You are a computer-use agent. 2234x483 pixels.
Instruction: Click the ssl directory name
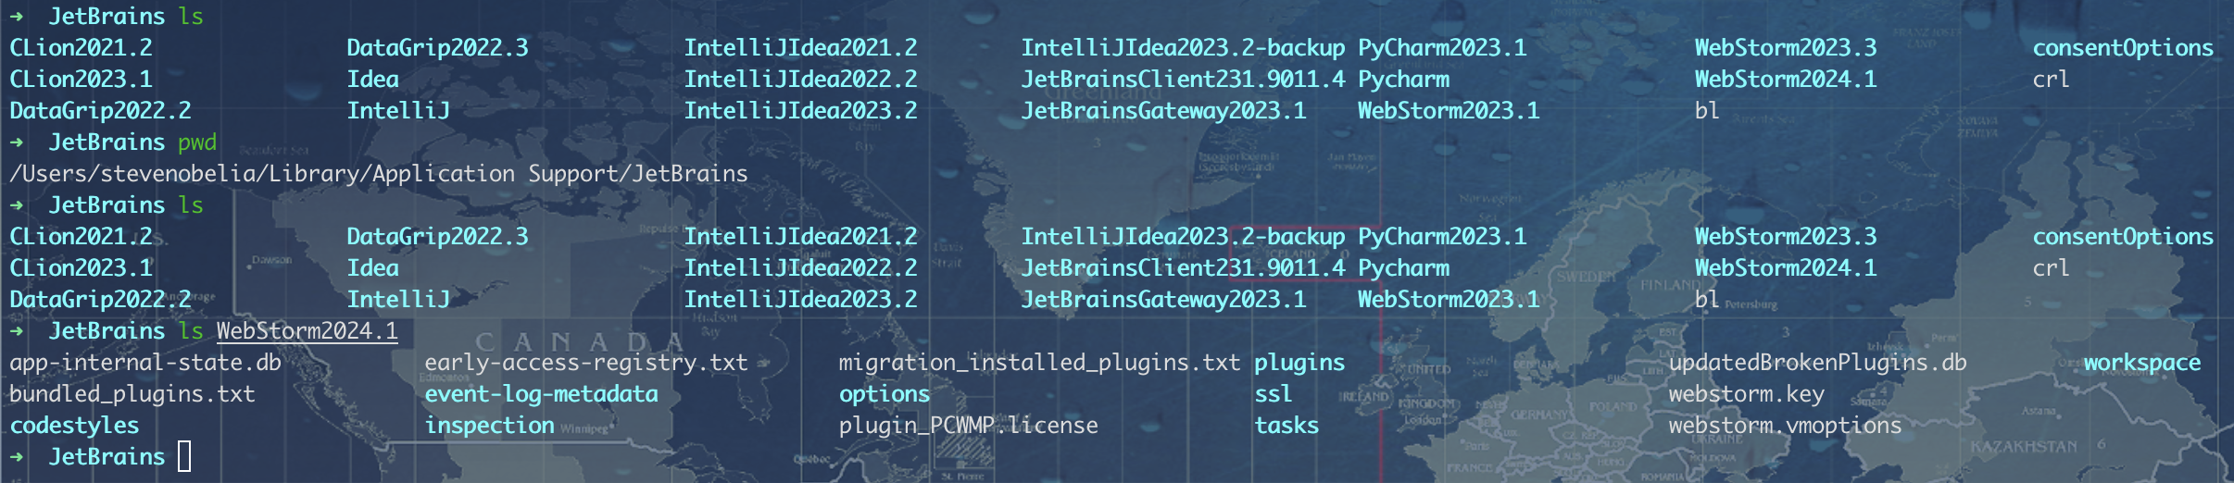(1273, 394)
